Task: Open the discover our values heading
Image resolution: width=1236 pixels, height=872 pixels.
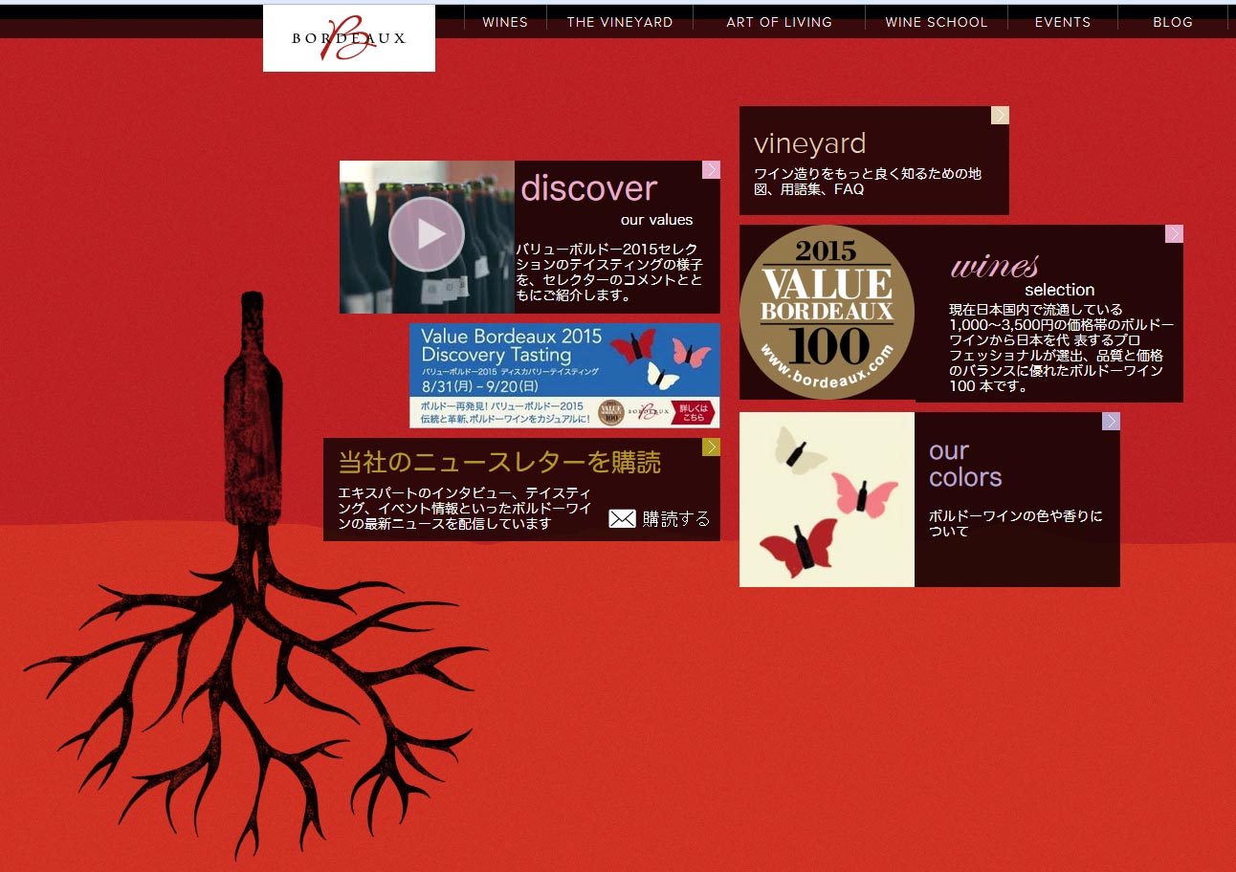Action: coord(607,199)
